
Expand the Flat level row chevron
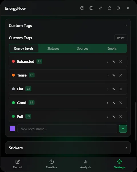click(108, 89)
